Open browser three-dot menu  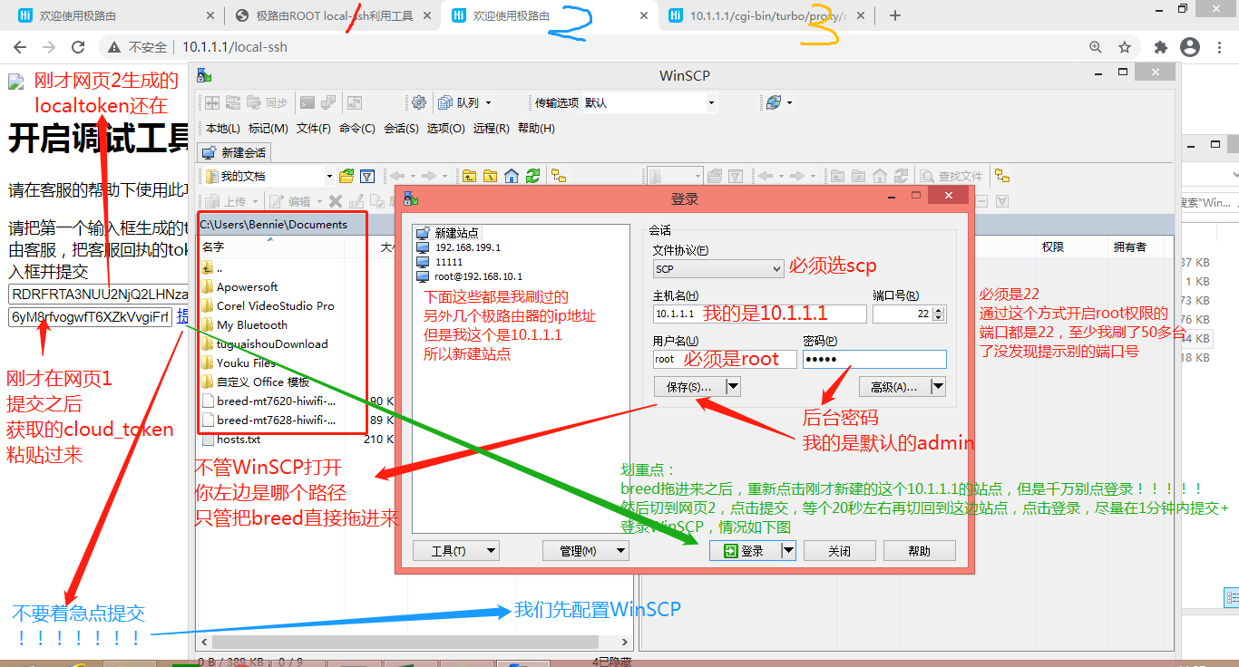pyautogui.click(x=1218, y=47)
